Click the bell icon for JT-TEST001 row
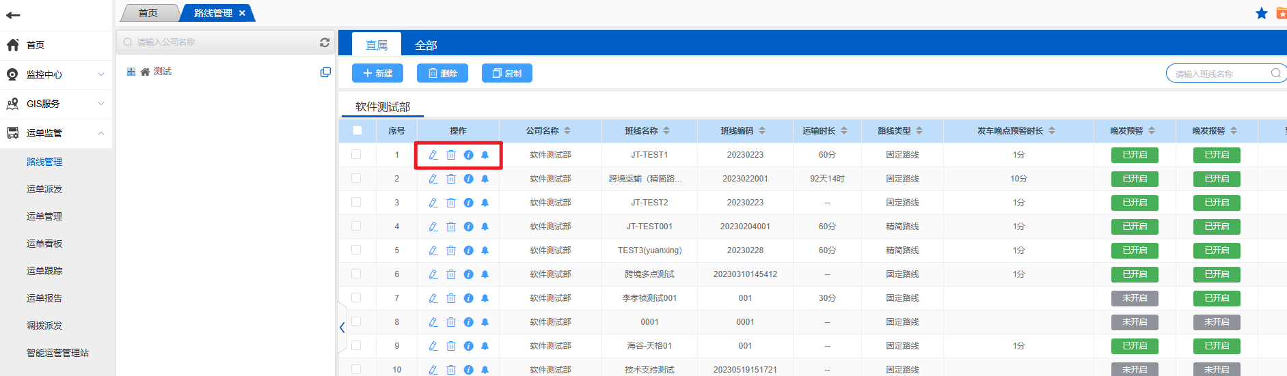Viewport: 1287px width, 376px height. (485, 227)
